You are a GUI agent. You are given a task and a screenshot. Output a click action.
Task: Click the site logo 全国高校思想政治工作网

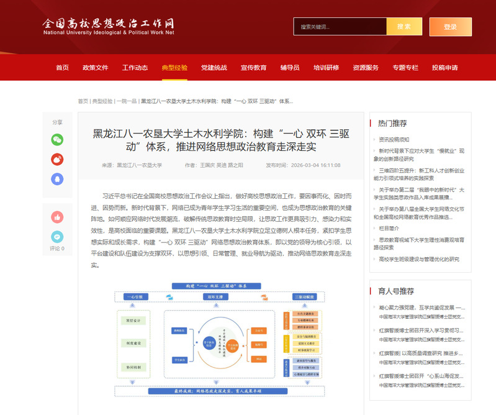108,26
